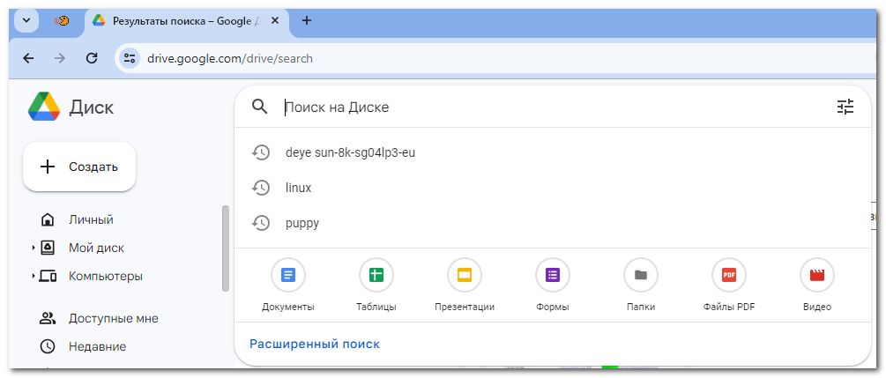The image size is (886, 378).
Task: Filter by Презентации file type
Action: click(x=465, y=285)
